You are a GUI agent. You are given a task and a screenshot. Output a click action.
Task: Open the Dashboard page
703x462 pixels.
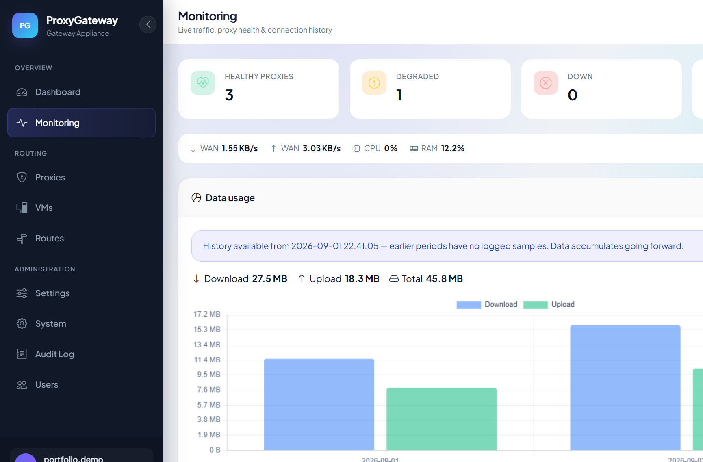click(x=81, y=92)
